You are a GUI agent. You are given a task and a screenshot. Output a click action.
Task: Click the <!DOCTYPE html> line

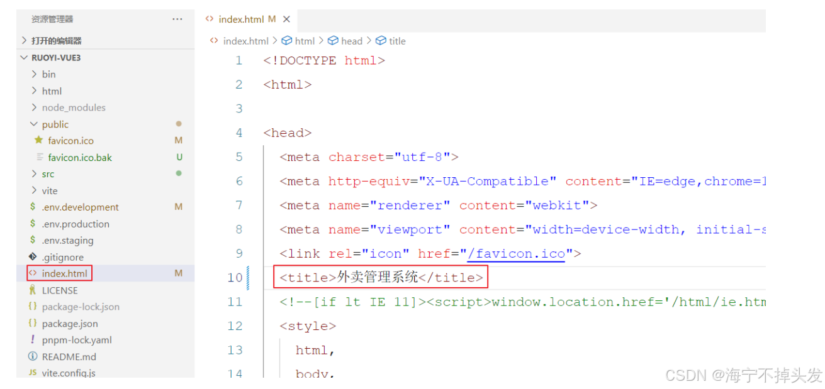tap(324, 61)
